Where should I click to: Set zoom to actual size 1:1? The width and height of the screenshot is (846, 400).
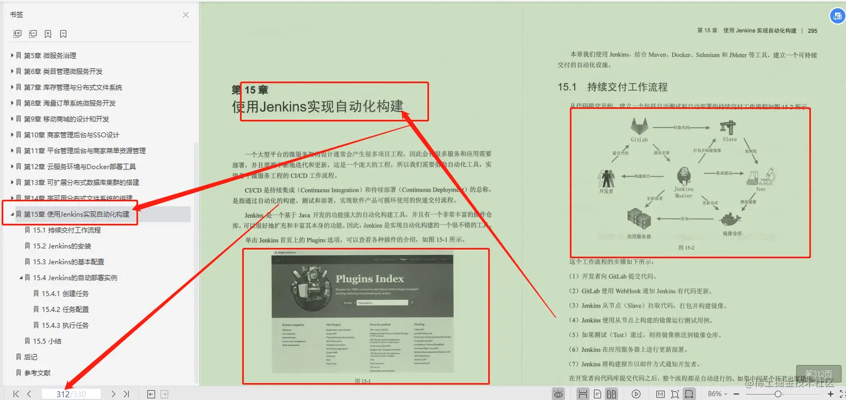point(661,393)
